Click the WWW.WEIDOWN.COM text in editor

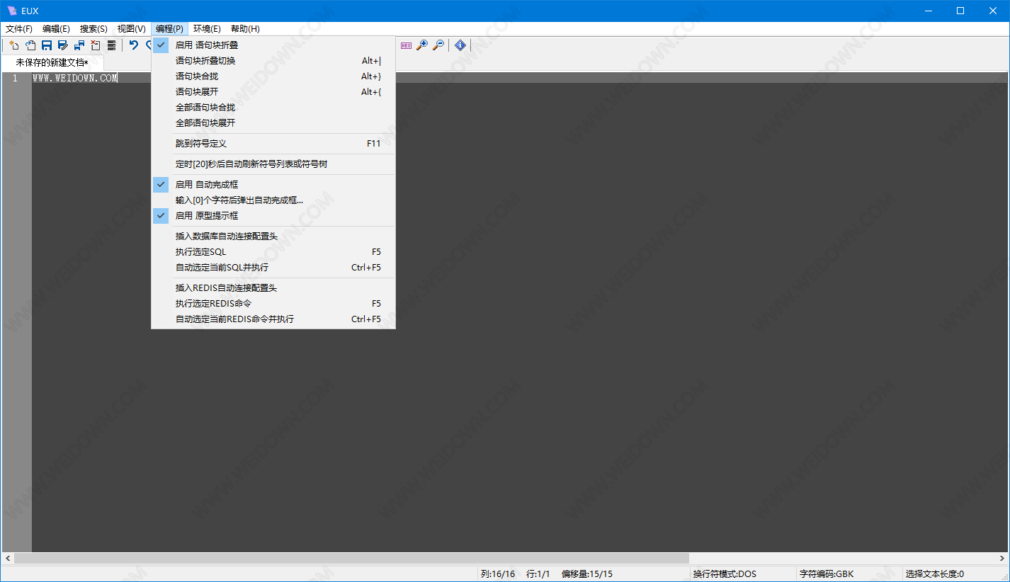point(75,78)
